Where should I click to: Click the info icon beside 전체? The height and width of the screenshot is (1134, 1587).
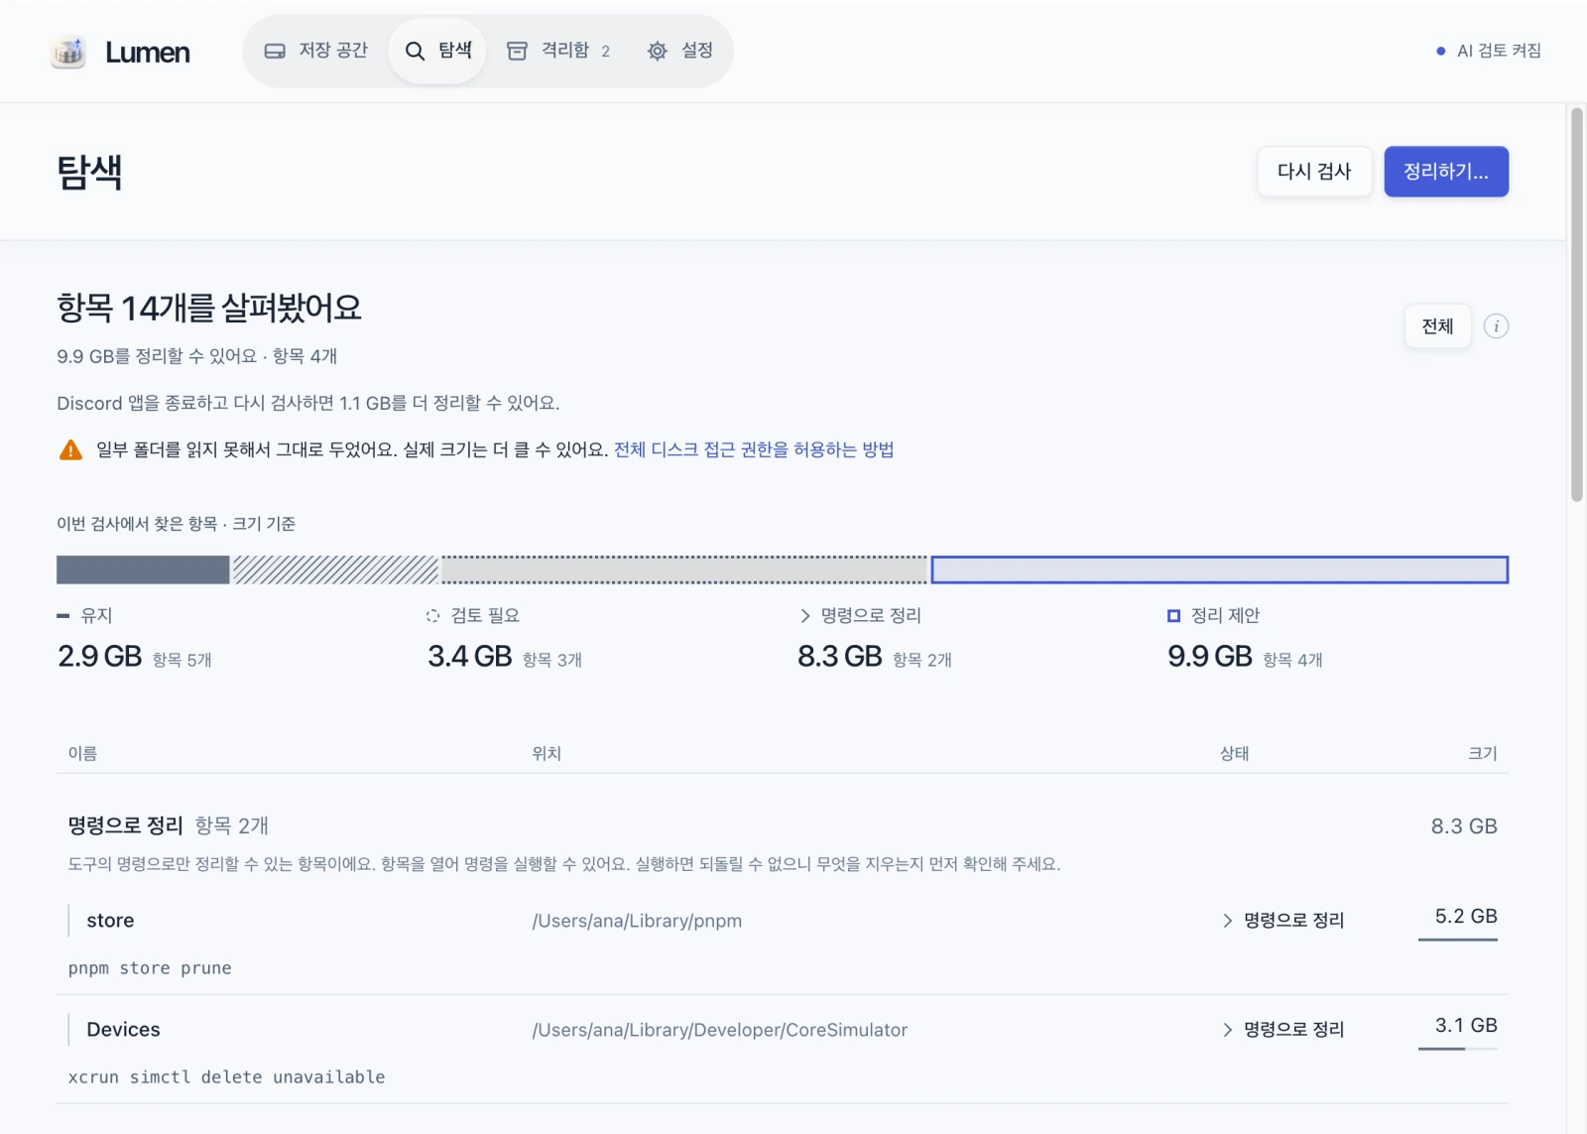1496,326
